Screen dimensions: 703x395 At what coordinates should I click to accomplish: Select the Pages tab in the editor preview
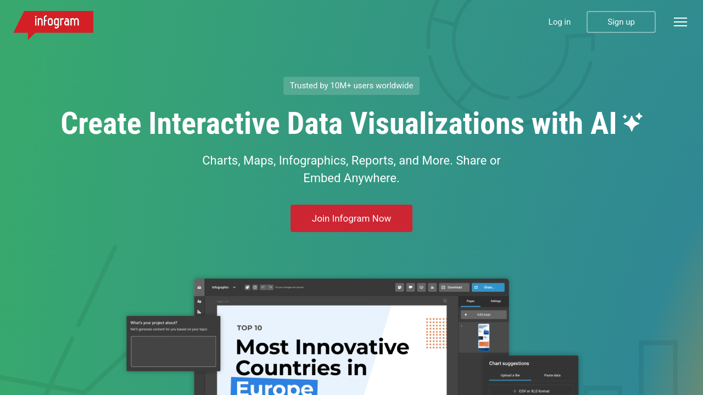471,301
